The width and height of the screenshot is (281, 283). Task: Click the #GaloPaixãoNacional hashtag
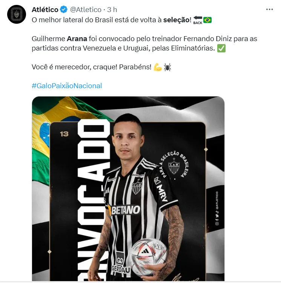[67, 86]
